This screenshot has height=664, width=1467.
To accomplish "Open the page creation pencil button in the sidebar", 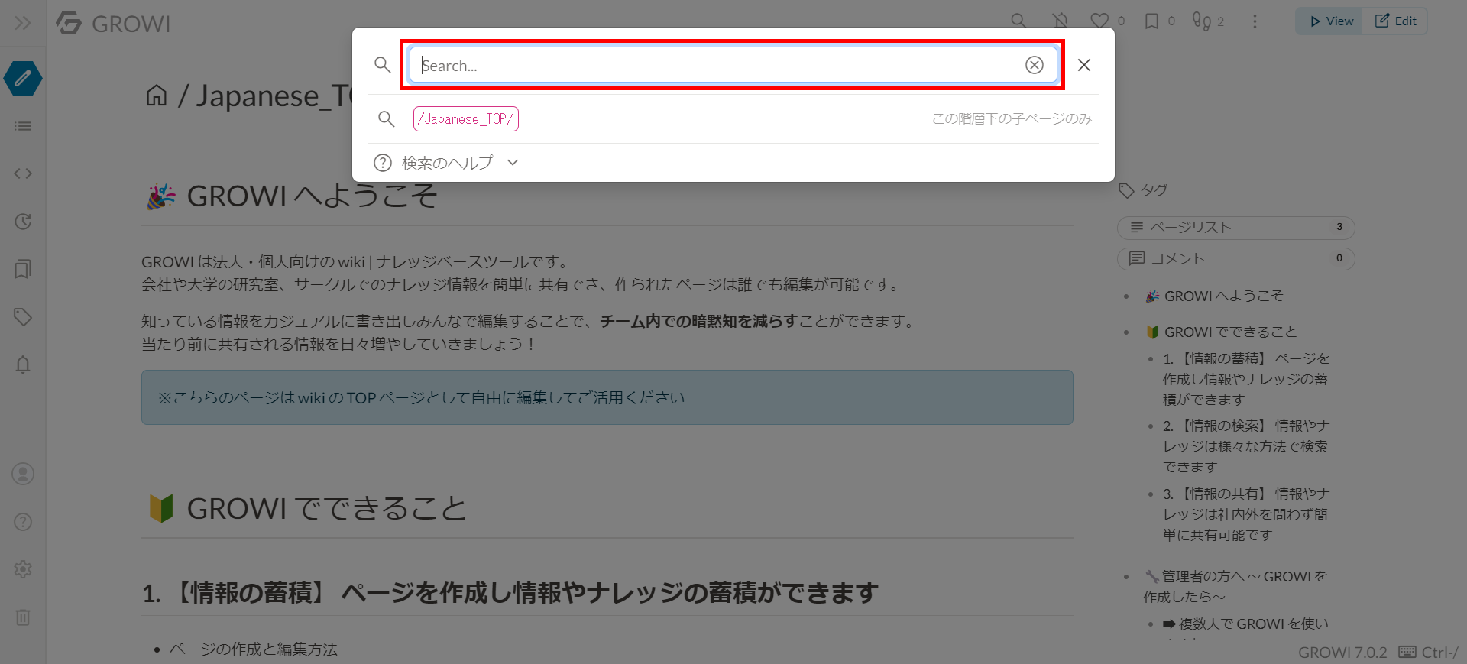I will pyautogui.click(x=23, y=78).
